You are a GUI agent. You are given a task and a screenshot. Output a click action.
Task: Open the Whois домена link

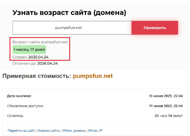click(74, 131)
